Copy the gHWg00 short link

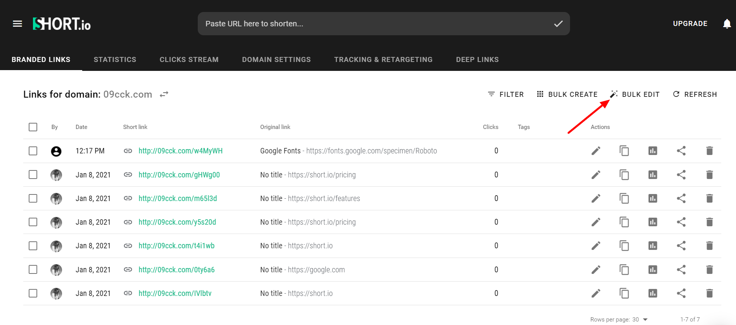click(x=624, y=175)
